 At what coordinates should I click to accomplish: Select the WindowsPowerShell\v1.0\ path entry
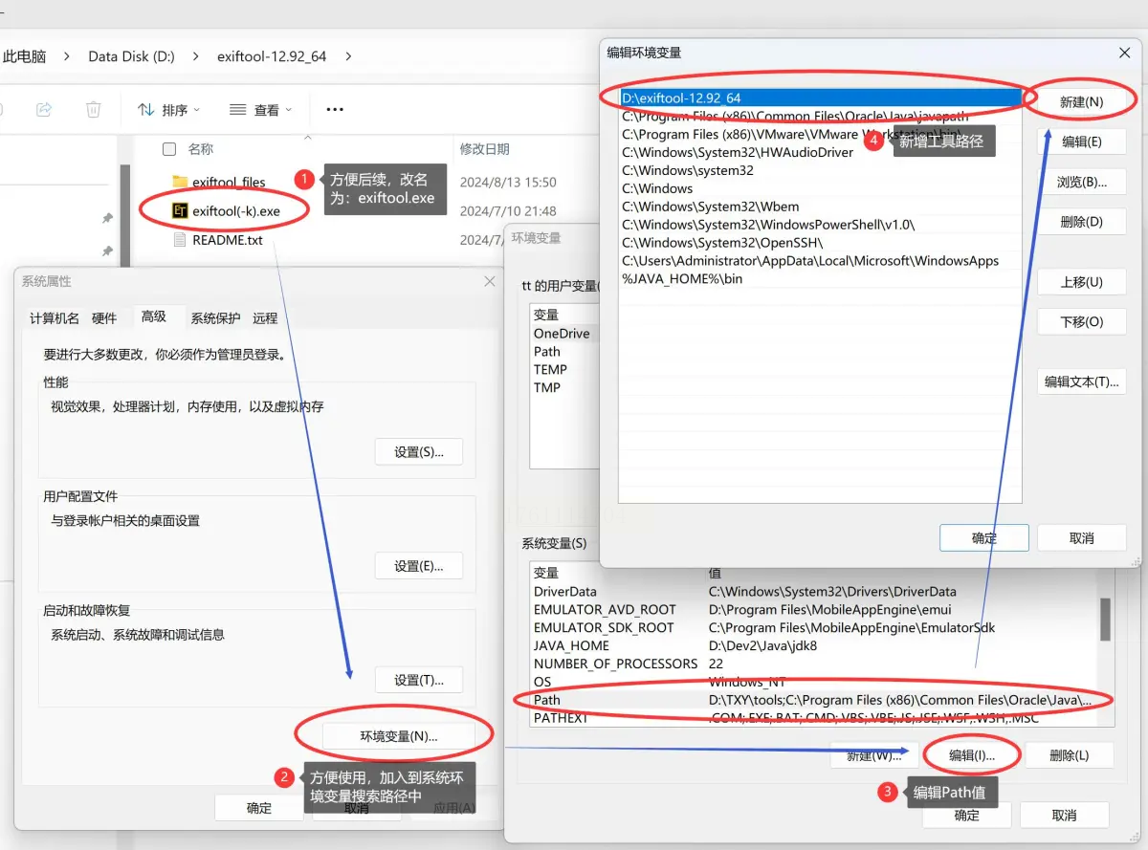pyautogui.click(x=821, y=225)
